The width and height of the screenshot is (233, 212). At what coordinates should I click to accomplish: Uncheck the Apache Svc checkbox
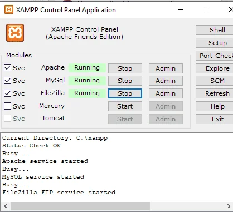(7, 68)
